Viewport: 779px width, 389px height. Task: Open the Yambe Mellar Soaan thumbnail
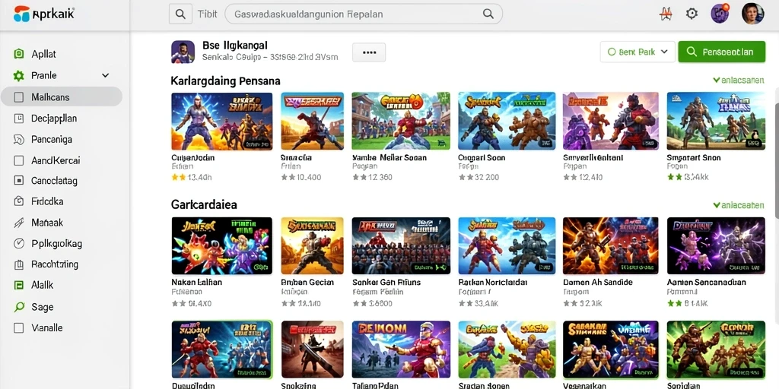pos(401,121)
